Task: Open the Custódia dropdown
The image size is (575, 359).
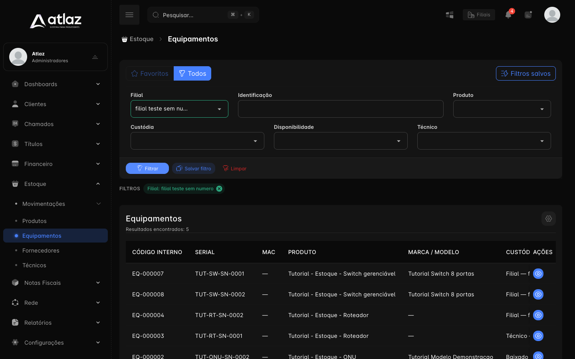Action: pos(197,141)
